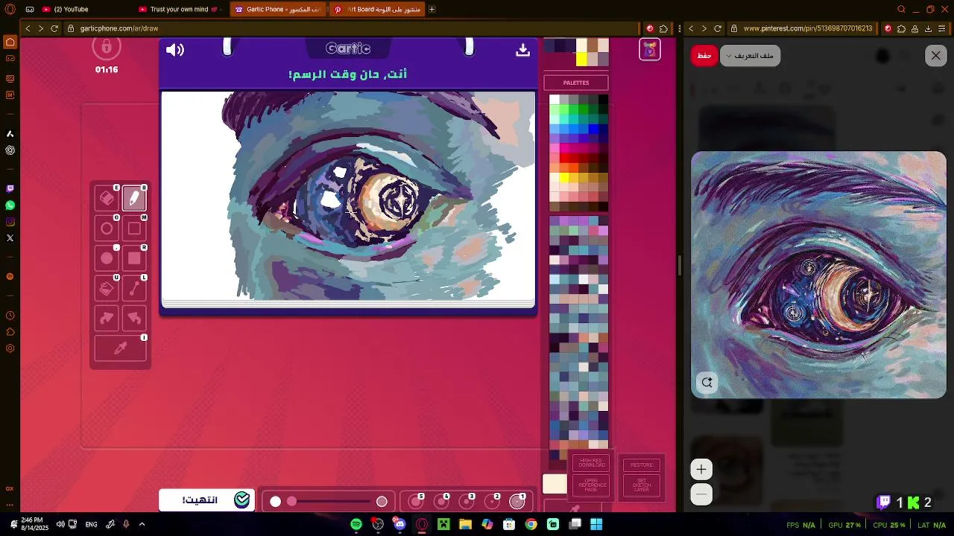
Task: Click the PALETTES button
Action: [x=576, y=83]
